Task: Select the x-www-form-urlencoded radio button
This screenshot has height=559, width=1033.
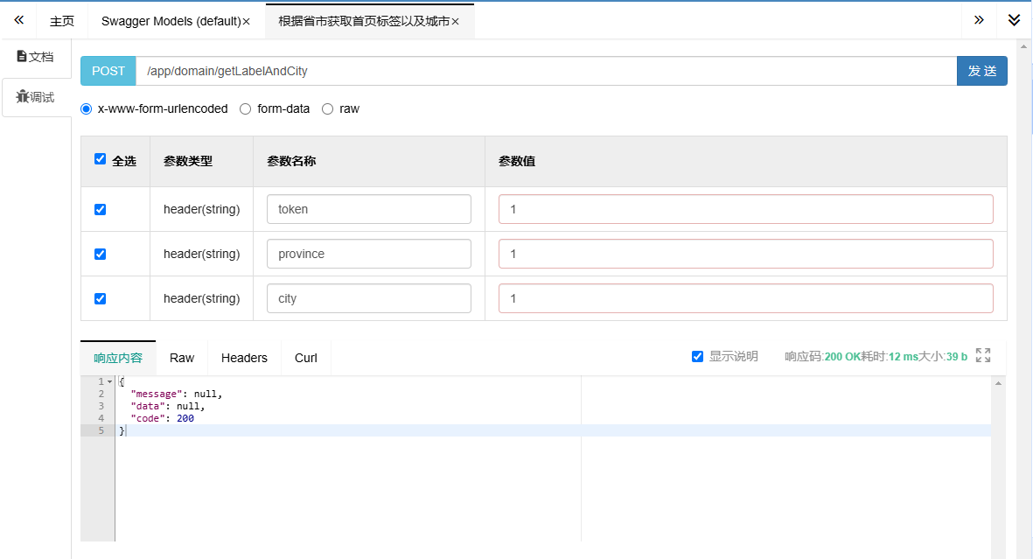Action: coord(86,108)
